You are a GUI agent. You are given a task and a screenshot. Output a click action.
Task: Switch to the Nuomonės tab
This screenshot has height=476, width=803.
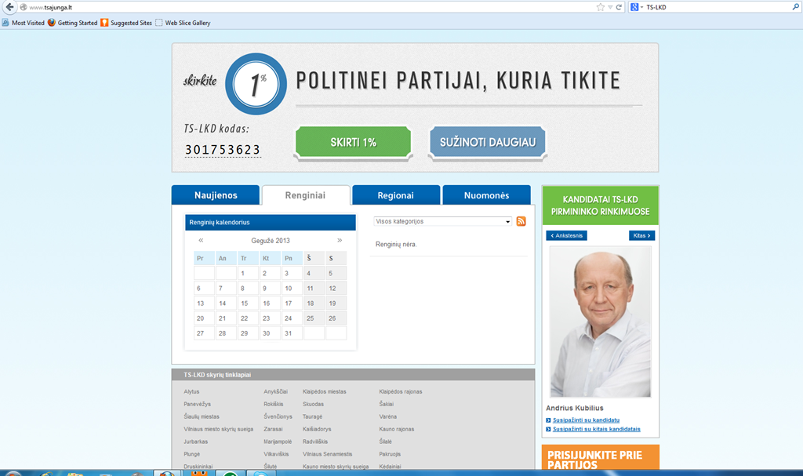pos(486,195)
